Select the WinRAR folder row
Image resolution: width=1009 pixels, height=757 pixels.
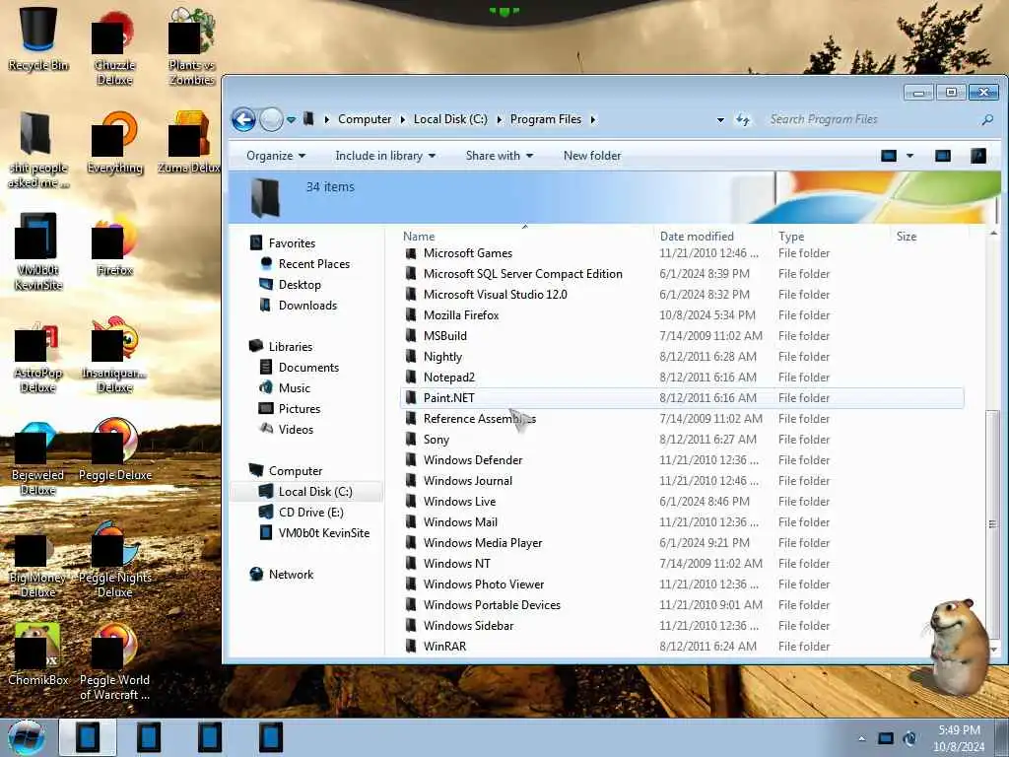tap(682, 647)
